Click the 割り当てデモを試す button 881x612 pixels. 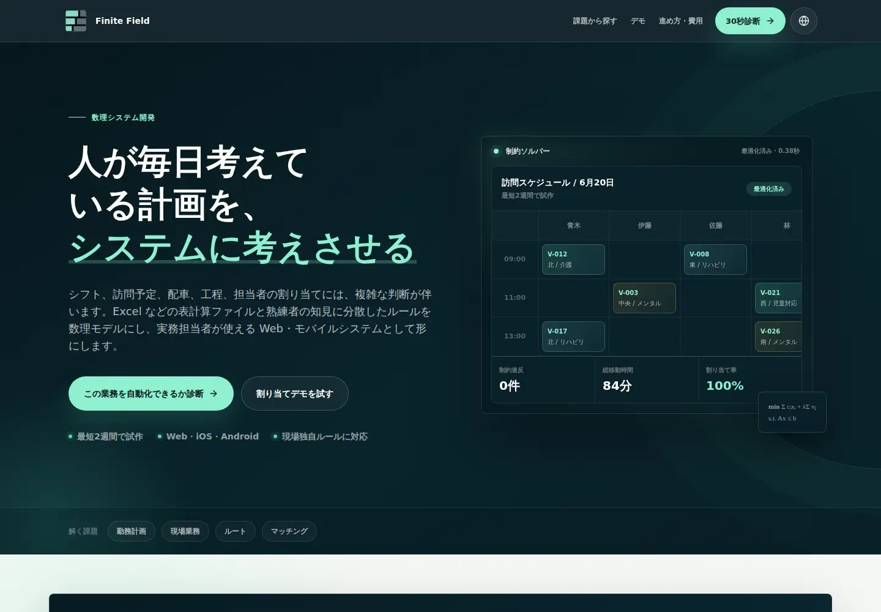point(295,394)
